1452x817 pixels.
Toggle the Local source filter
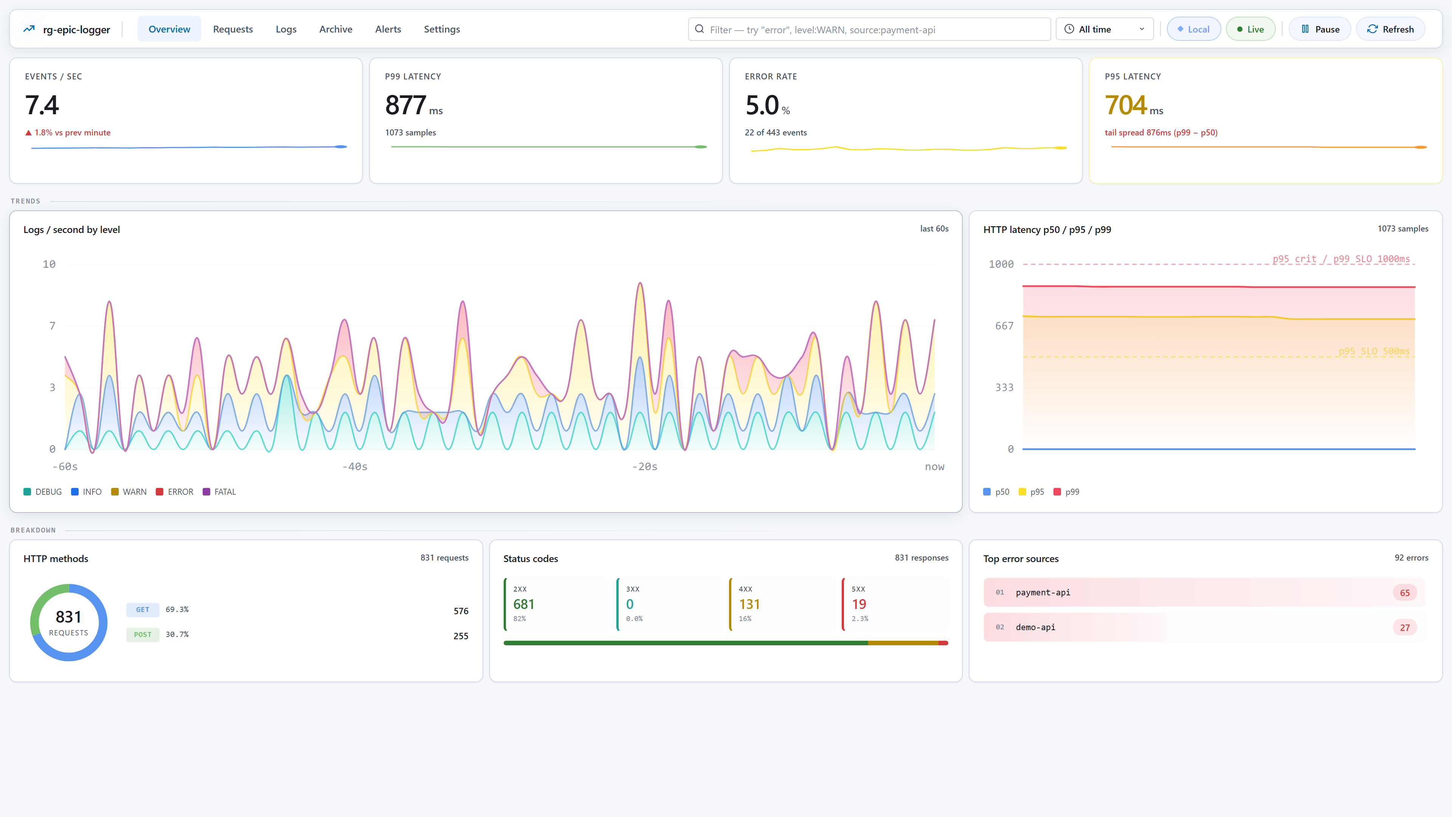(1193, 30)
